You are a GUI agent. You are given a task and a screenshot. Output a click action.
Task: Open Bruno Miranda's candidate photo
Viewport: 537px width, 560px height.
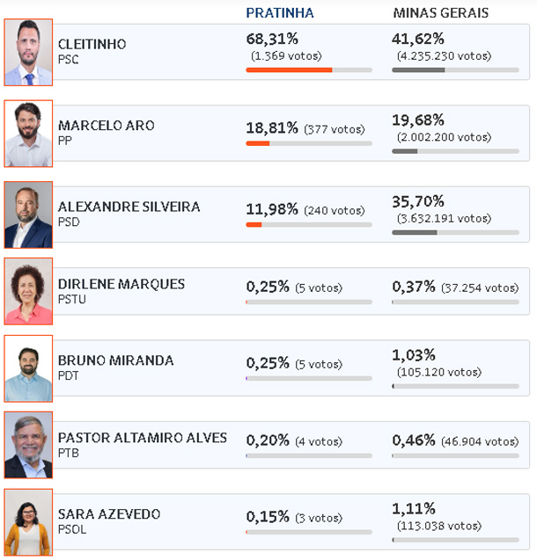pos(28,368)
